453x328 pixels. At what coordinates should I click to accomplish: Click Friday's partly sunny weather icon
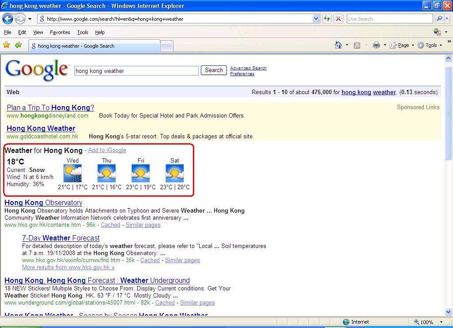(141, 173)
